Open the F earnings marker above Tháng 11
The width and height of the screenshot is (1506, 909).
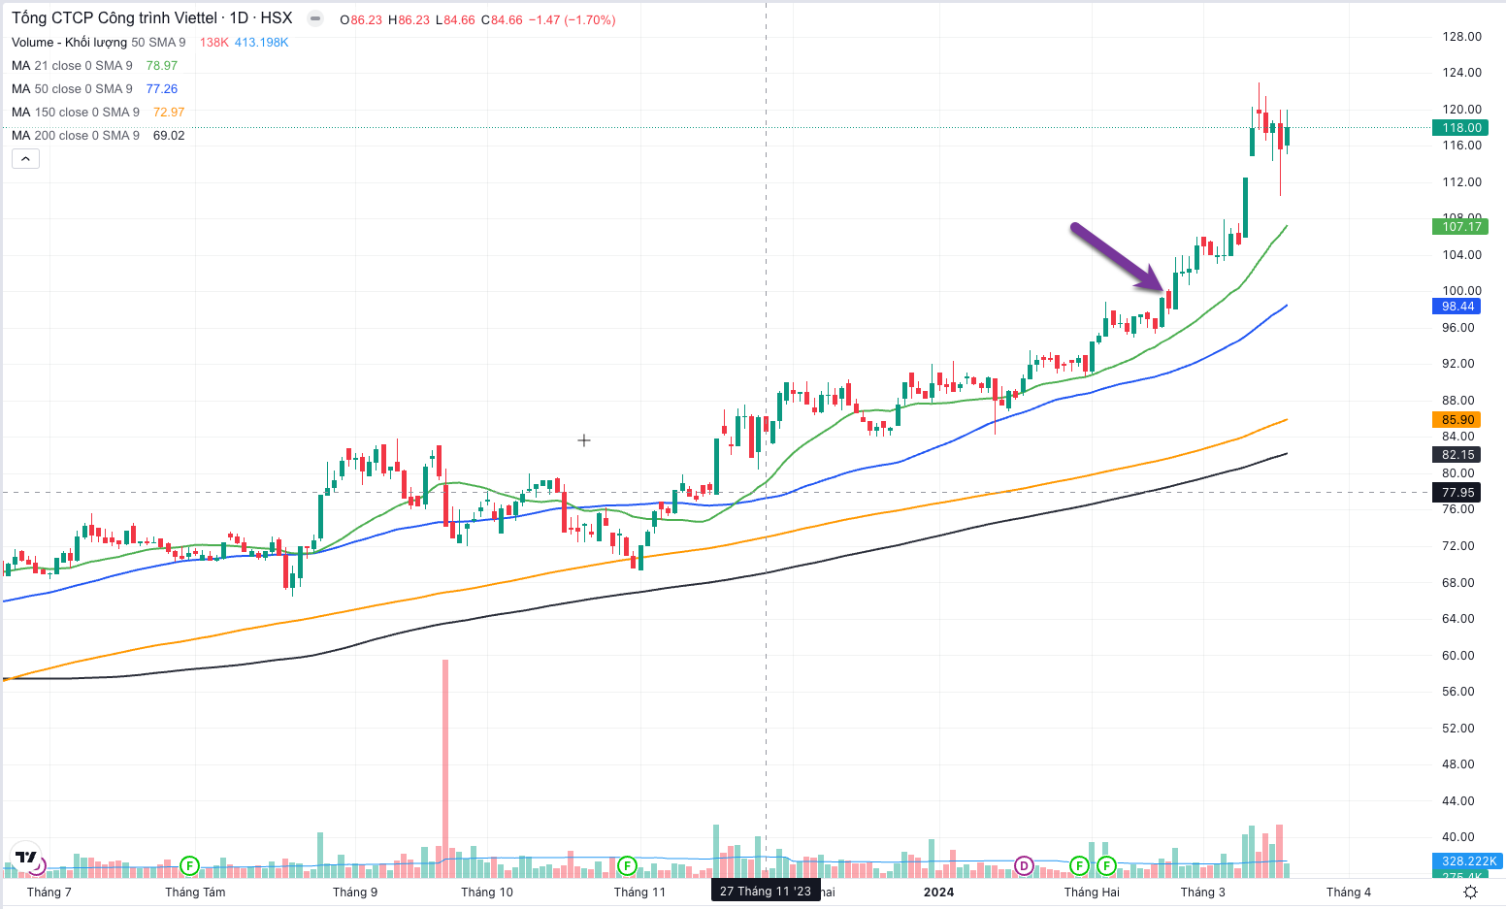click(627, 864)
